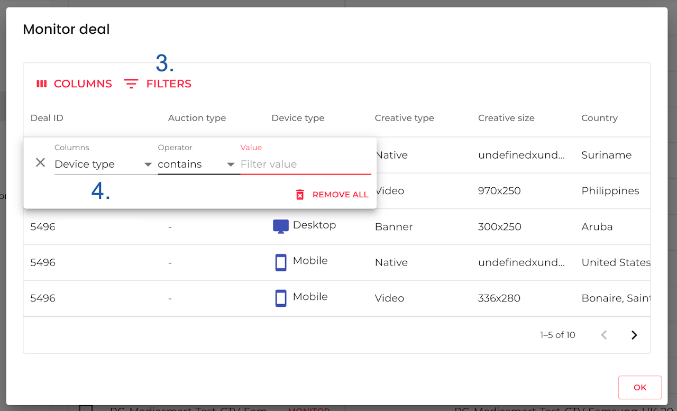Sort by the Device type column header

click(298, 118)
